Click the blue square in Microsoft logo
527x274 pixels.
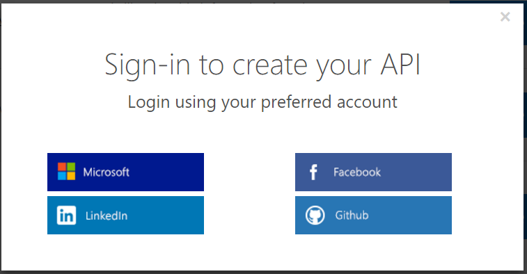coord(62,176)
